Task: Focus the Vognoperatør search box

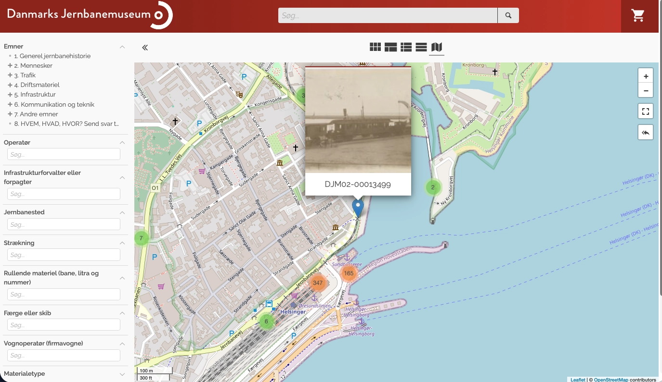Action: [64, 355]
